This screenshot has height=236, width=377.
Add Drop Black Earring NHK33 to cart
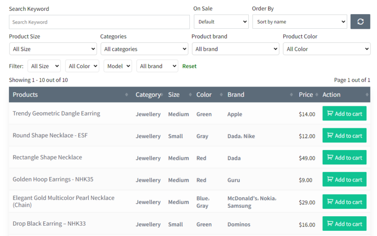click(344, 224)
